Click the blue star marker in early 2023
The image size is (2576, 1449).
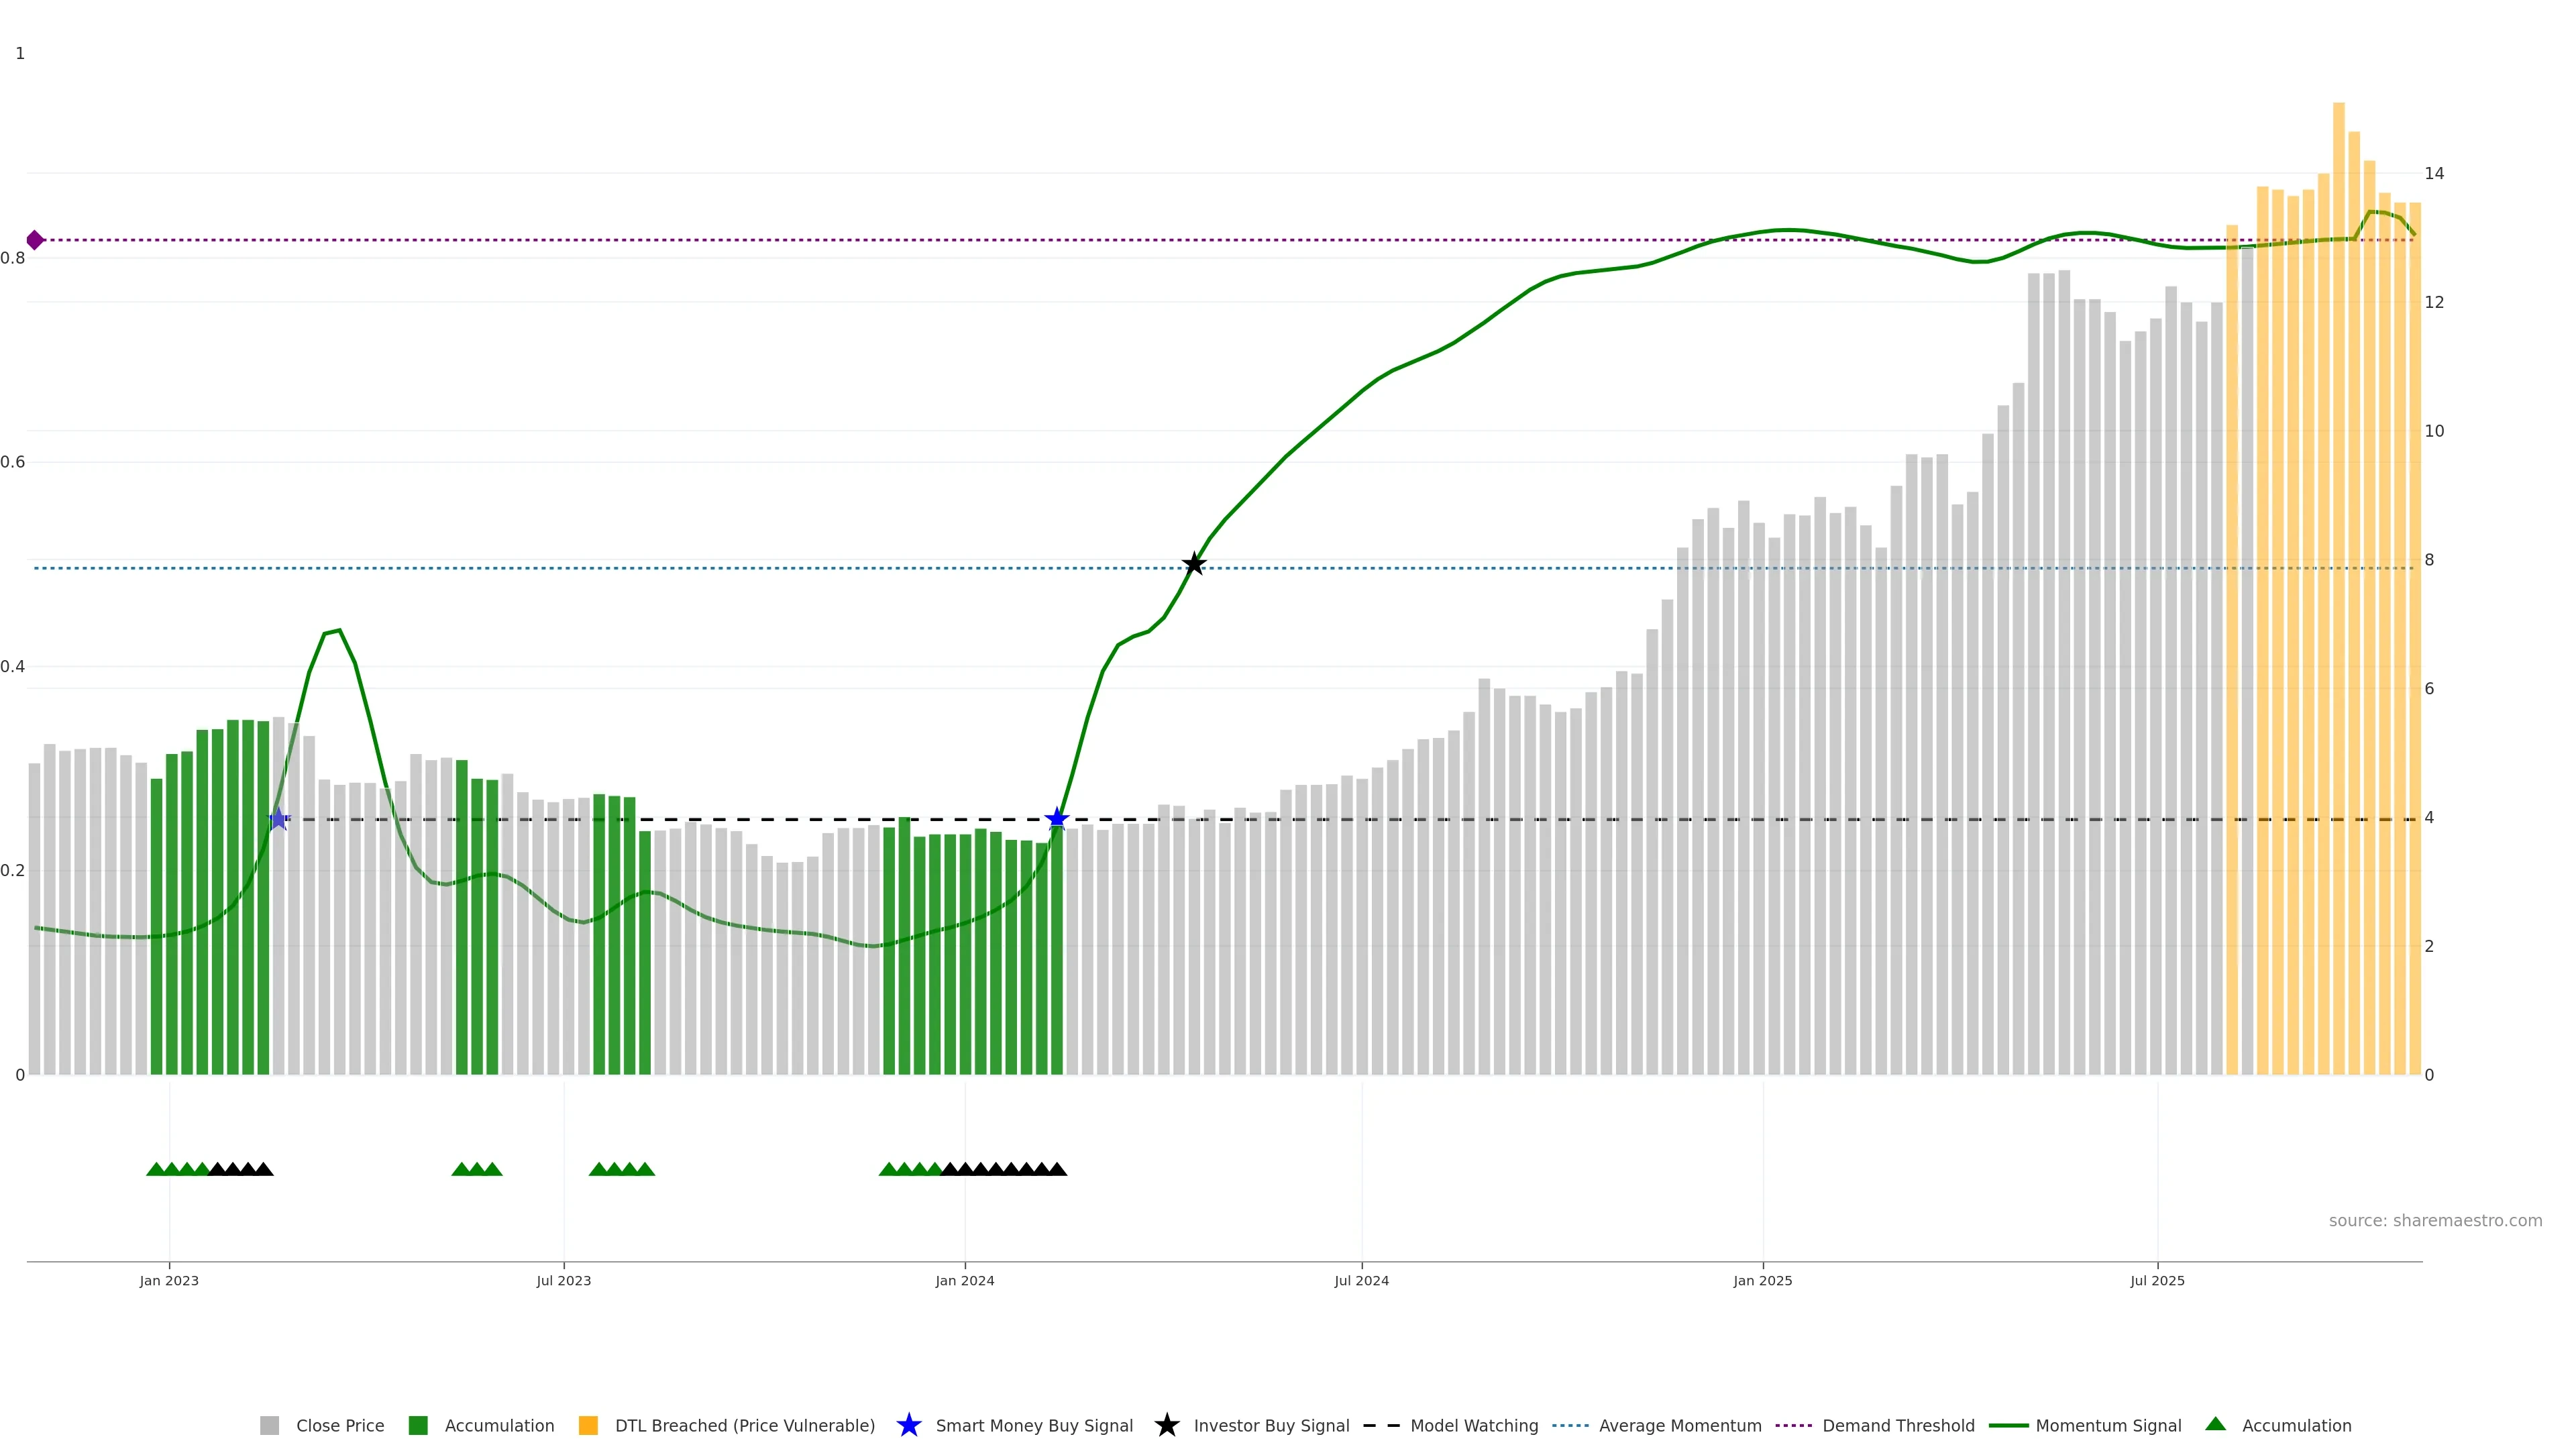coord(278,819)
